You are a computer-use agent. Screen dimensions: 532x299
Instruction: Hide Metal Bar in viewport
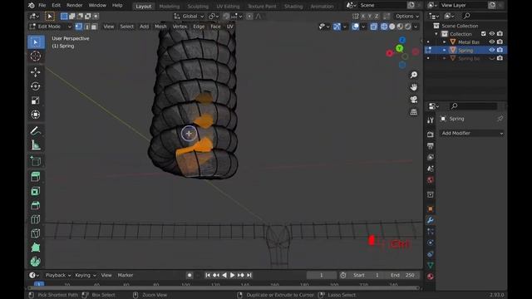click(x=491, y=42)
